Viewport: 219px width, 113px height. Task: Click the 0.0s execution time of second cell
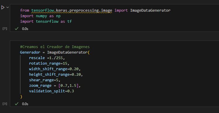point(25,104)
